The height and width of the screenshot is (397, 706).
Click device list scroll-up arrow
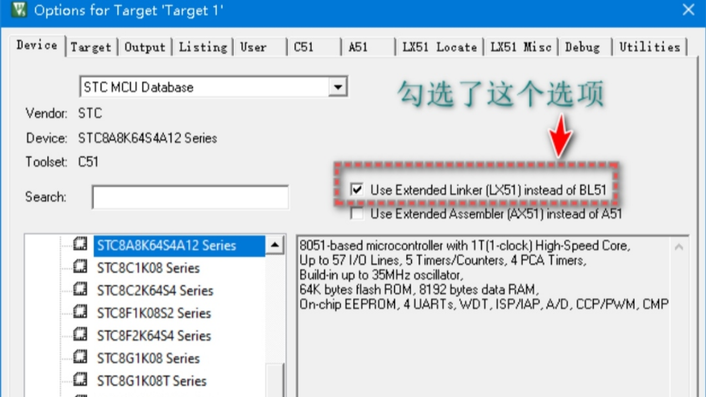coord(275,245)
